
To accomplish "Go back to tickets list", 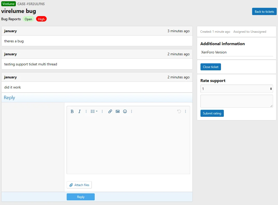I will (x=264, y=11).
